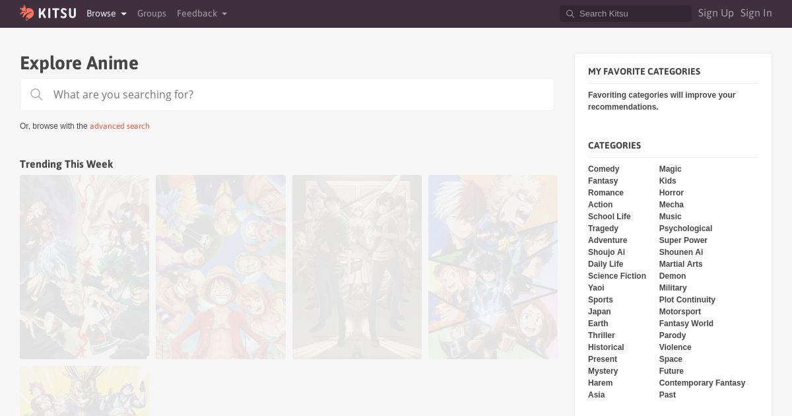792x416 pixels.
Task: Click the magnifier icon in Explore Anime search
Action: click(36, 94)
